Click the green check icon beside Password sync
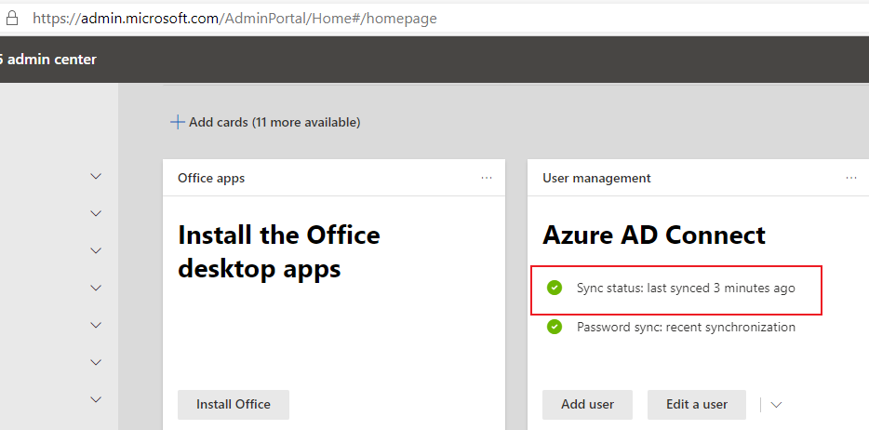The width and height of the screenshot is (869, 430). pyautogui.click(x=555, y=327)
